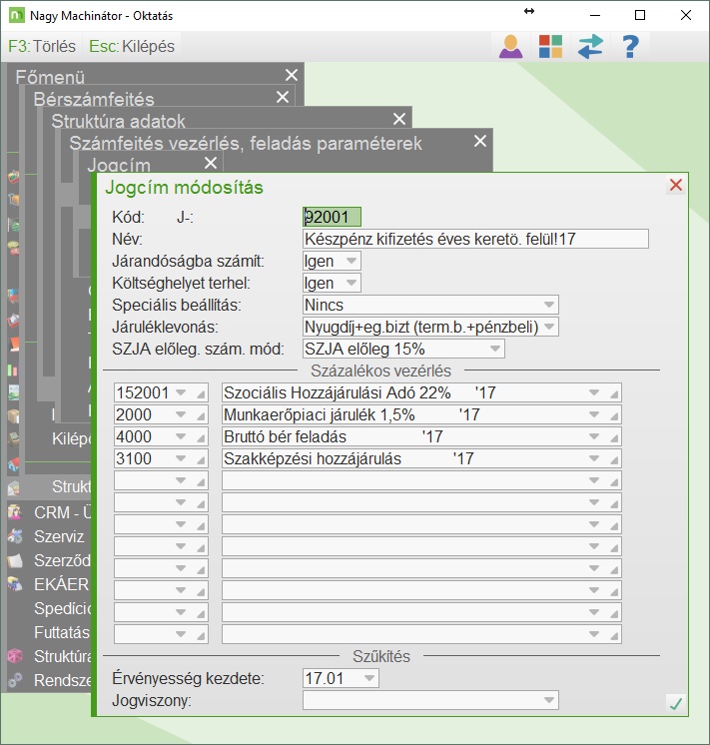Open the Járandóságba számít dropdown
The height and width of the screenshot is (745, 710).
(x=351, y=261)
